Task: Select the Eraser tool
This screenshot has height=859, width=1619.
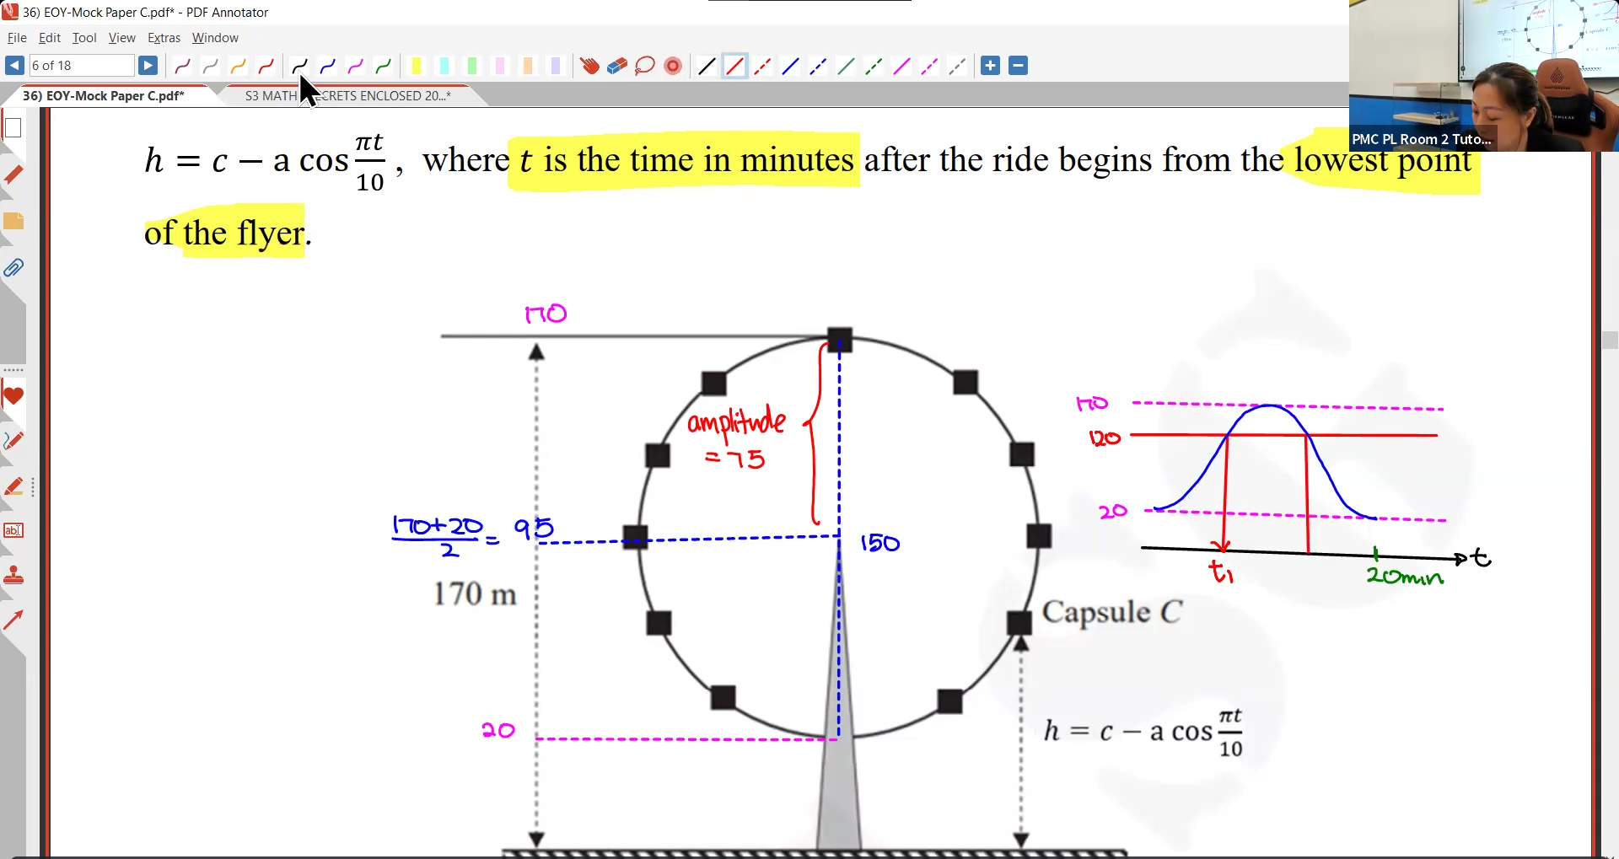Action: click(617, 66)
